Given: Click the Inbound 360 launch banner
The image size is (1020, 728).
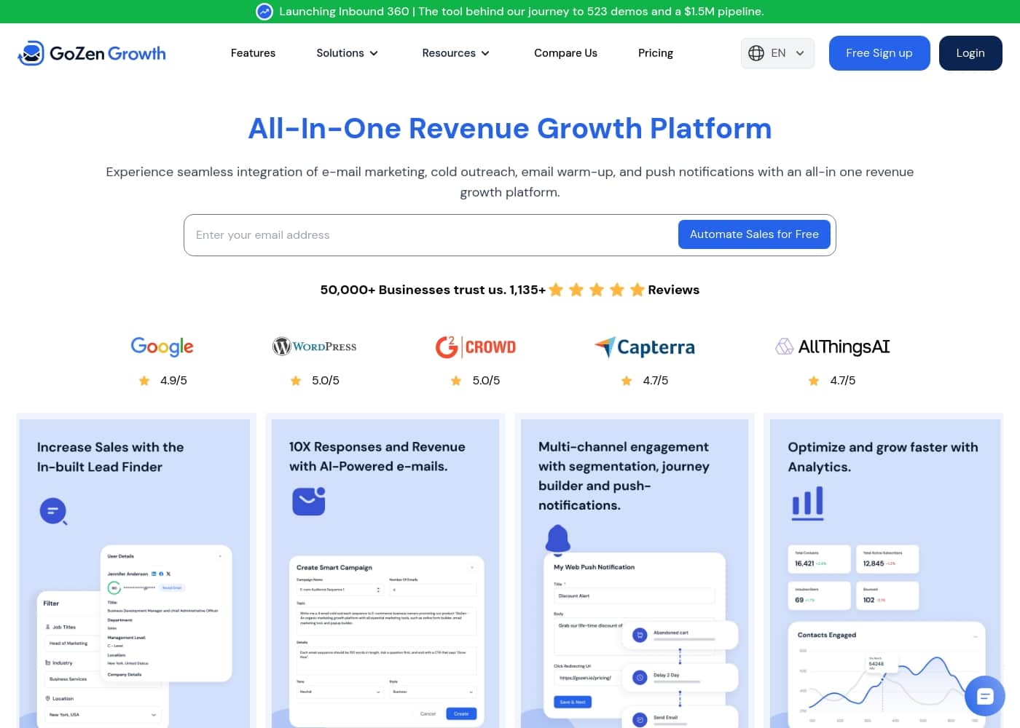Looking at the screenshot, I should (510, 12).
